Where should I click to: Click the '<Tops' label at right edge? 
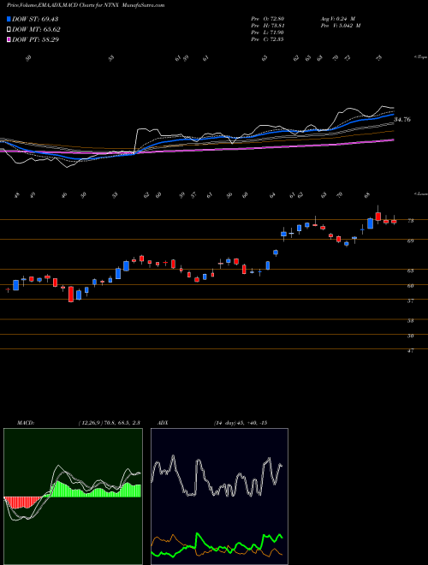420,57
